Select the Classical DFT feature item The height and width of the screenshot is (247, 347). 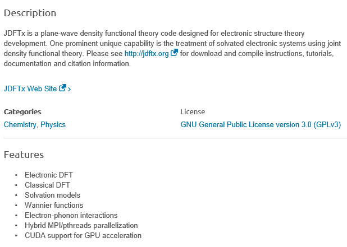pyautogui.click(x=47, y=185)
